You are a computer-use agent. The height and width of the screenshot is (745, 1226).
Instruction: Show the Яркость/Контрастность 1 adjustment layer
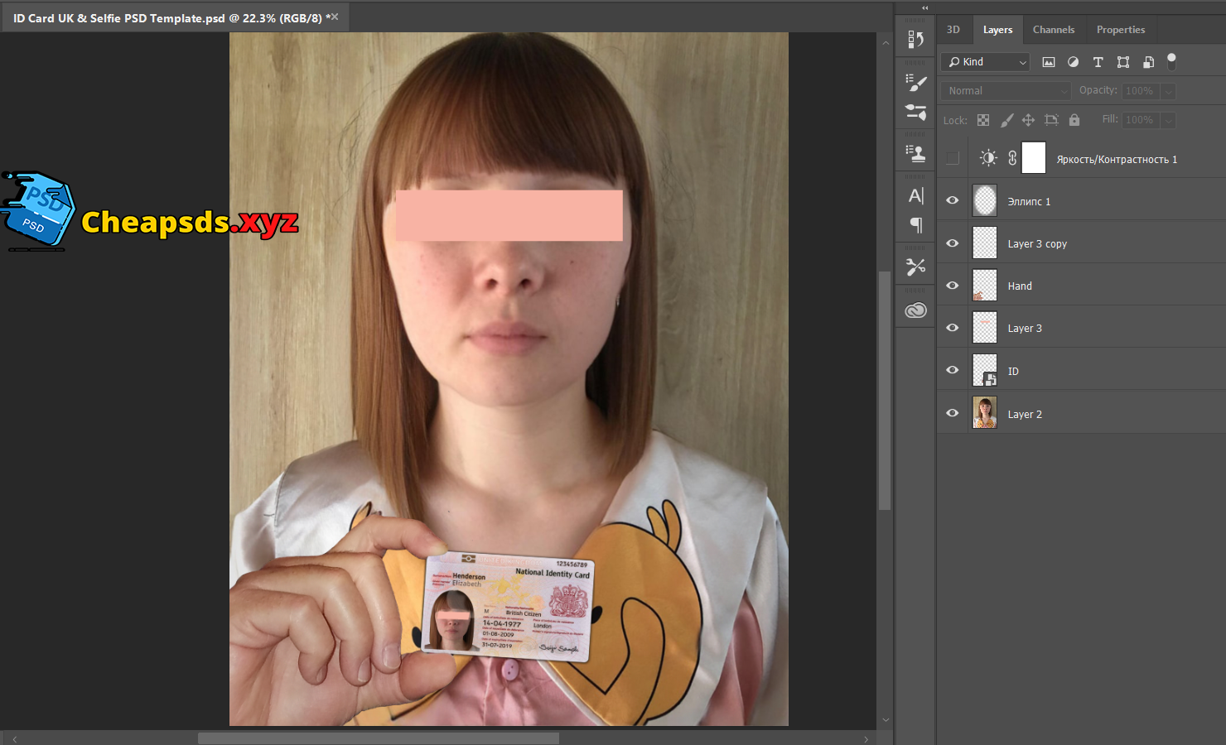click(953, 158)
